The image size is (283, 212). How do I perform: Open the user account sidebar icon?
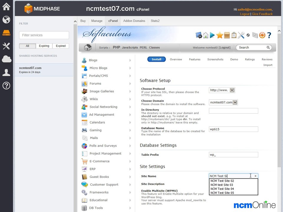(6, 72)
